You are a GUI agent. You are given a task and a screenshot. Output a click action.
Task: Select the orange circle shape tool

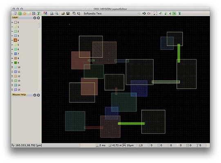25,13
